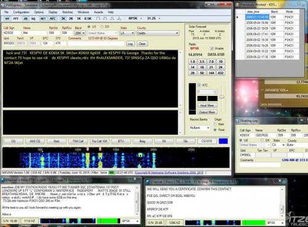The width and height of the screenshot is (308, 227).
Task: Open the Options menu
Action: (39, 12)
